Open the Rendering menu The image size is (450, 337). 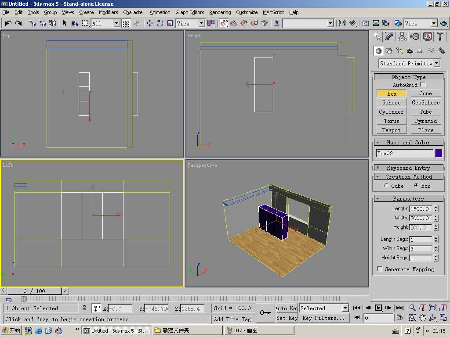(220, 12)
